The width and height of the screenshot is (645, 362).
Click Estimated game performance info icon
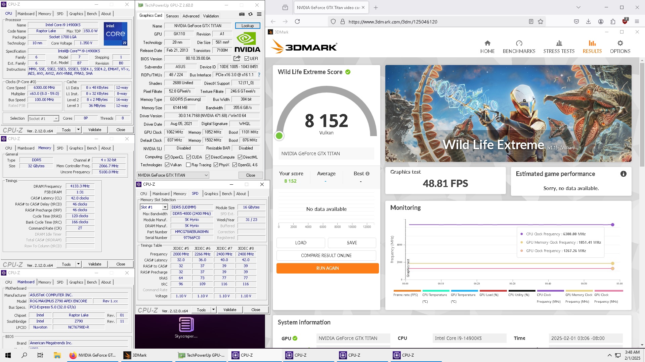tap(623, 174)
